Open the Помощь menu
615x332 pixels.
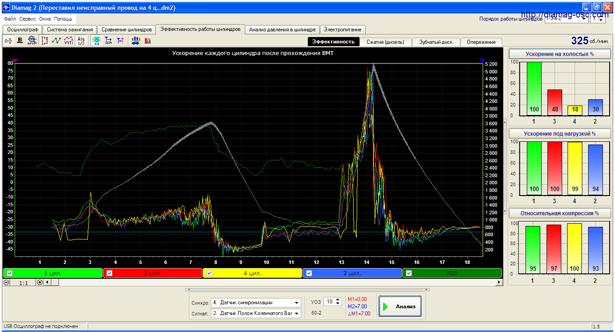click(63, 19)
